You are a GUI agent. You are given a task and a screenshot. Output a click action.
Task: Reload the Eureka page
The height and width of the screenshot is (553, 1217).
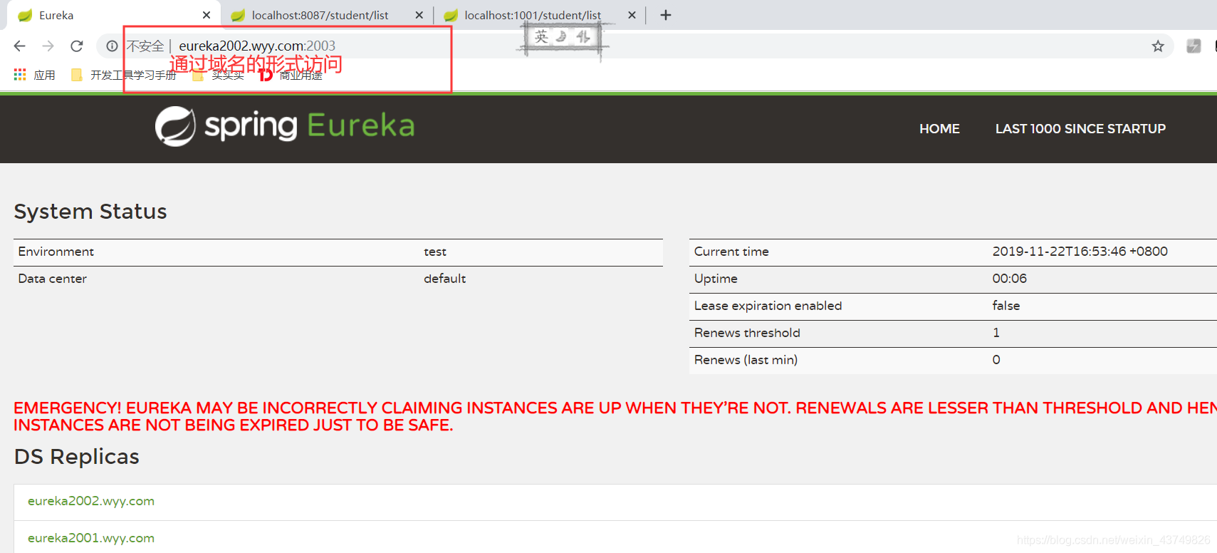[x=77, y=46]
